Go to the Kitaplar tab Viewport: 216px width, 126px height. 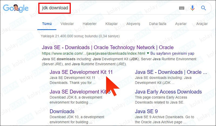coord(111,24)
